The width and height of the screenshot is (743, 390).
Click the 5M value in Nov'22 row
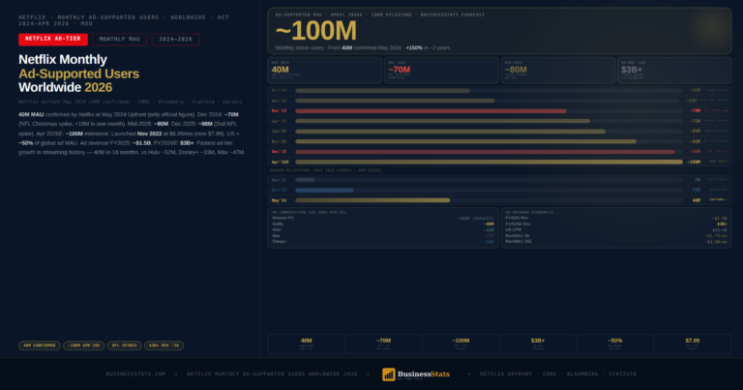point(698,180)
